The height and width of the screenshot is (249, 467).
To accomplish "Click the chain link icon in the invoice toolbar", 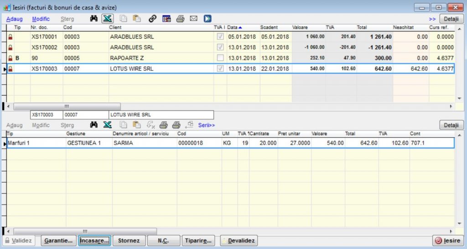I will click(153, 19).
